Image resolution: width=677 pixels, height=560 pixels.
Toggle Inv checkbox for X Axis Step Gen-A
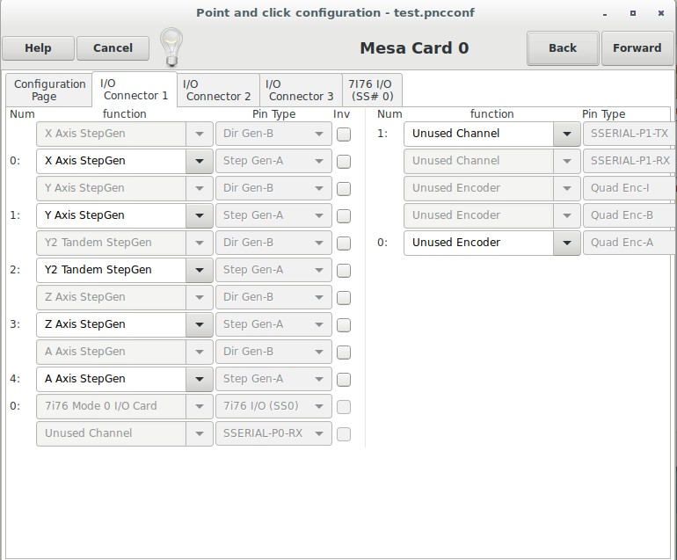(x=344, y=162)
